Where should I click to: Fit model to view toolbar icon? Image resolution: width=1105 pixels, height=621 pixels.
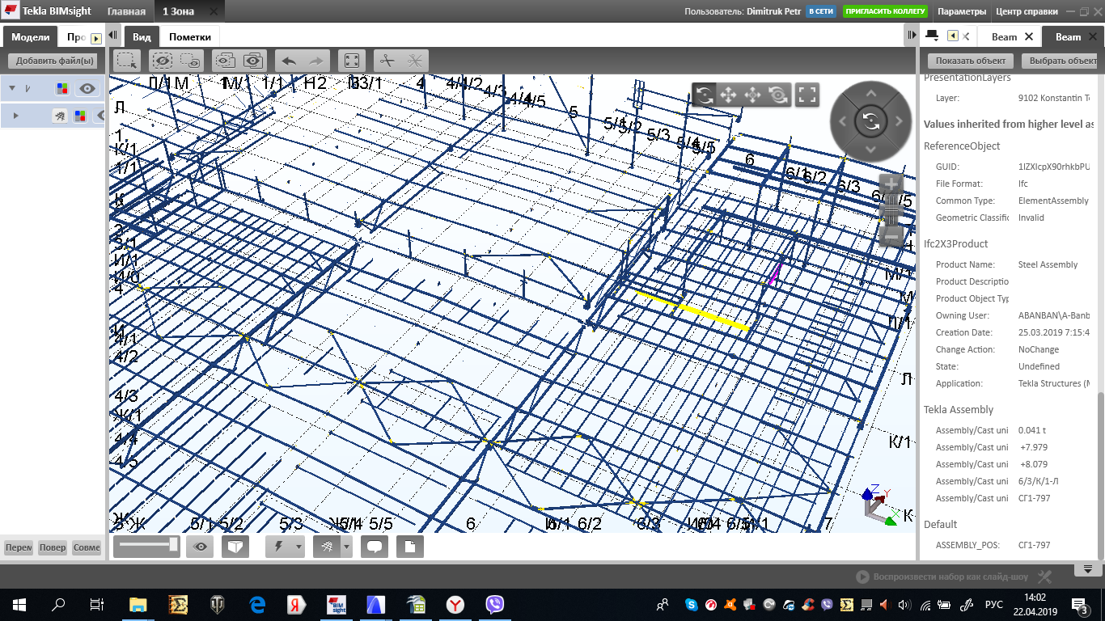point(352,61)
